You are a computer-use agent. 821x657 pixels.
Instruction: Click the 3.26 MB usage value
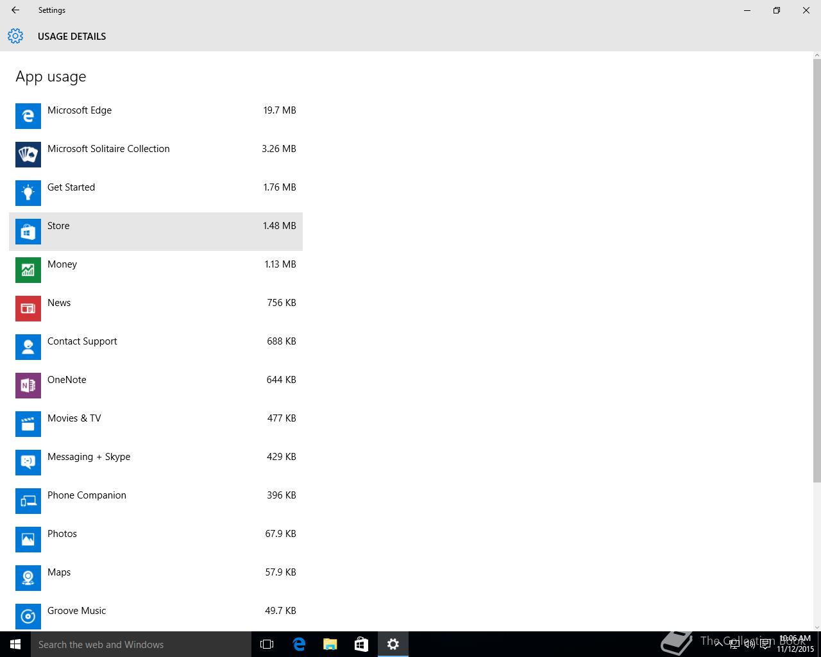[279, 149]
